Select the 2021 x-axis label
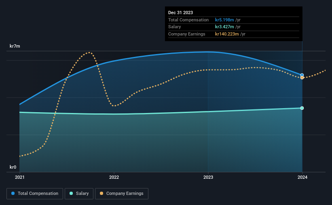 [x=20, y=177]
